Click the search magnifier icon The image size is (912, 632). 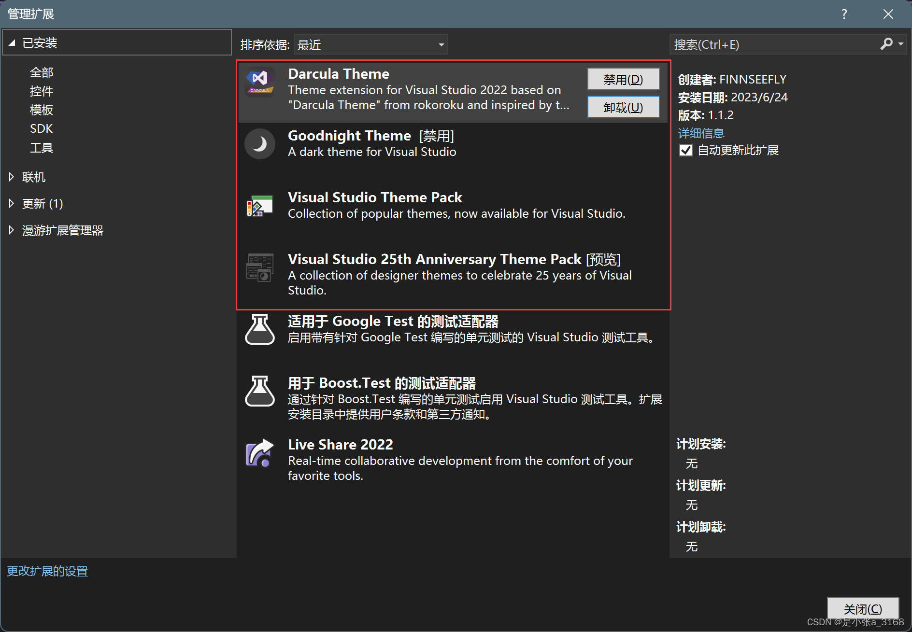886,44
